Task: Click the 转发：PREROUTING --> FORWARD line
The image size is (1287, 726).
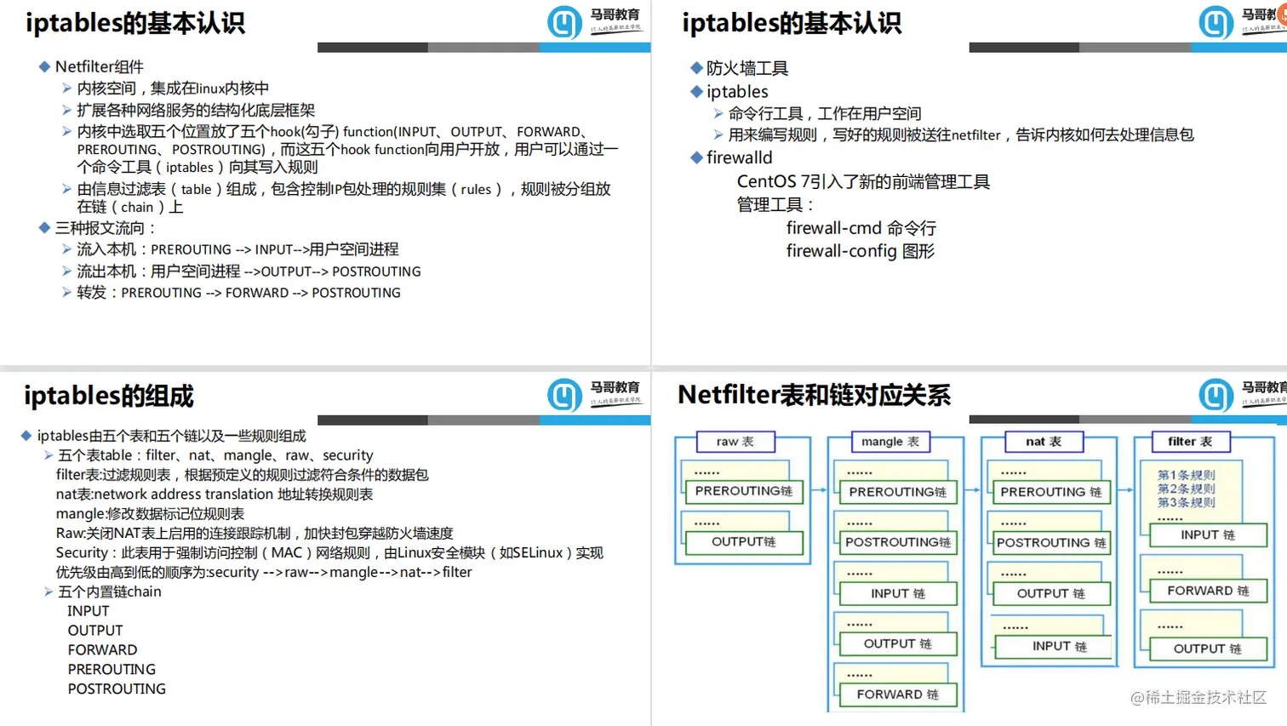Action: [x=238, y=293]
